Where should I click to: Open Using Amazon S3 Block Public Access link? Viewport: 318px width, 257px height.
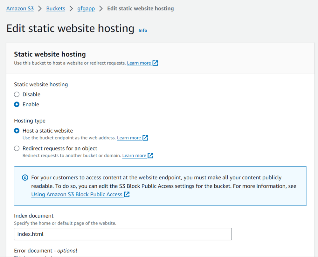(77, 194)
